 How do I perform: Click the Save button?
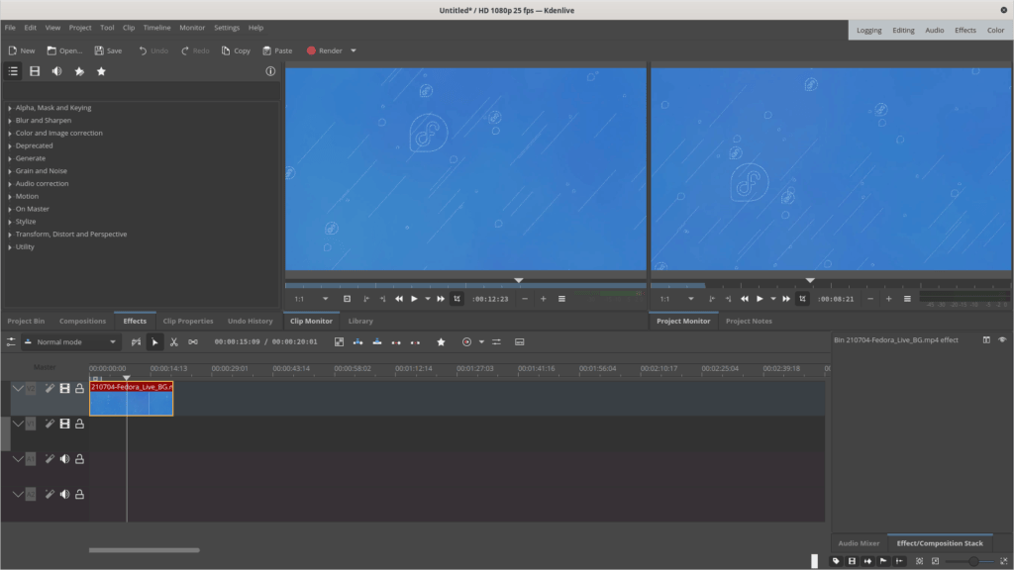108,50
